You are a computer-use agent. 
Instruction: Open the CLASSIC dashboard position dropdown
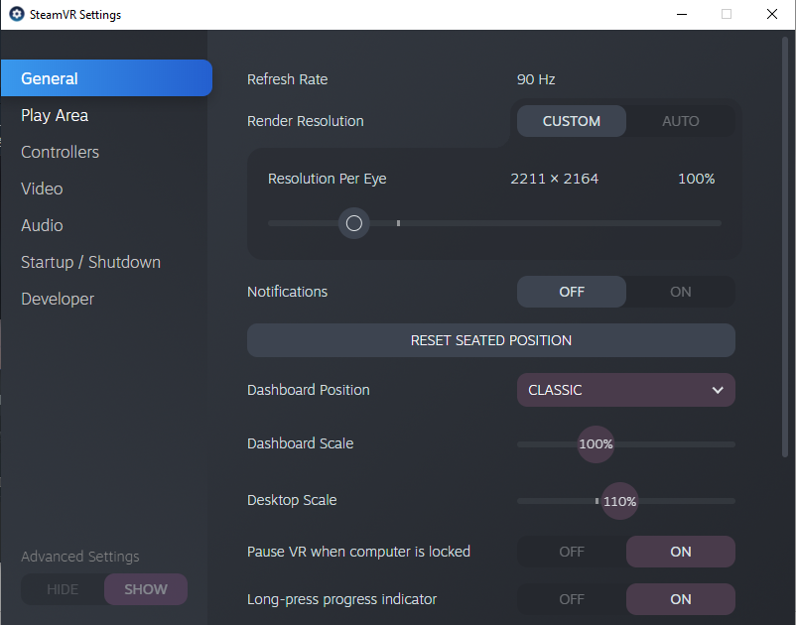tap(626, 390)
